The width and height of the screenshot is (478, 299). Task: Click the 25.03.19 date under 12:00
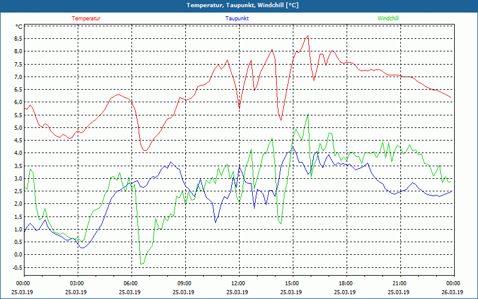click(x=237, y=292)
